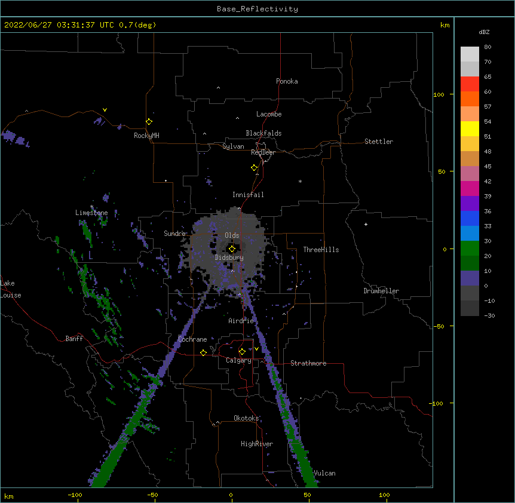Click the Base_Reflectivity title text

tap(257, 9)
